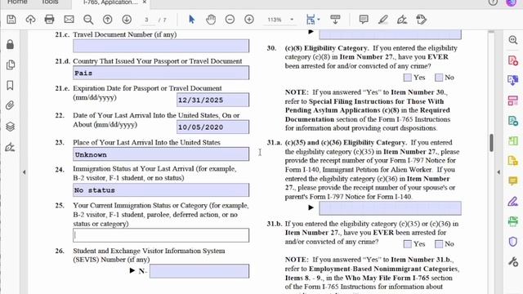
Task: Send file by email envelope icon
Action: pos(69,20)
